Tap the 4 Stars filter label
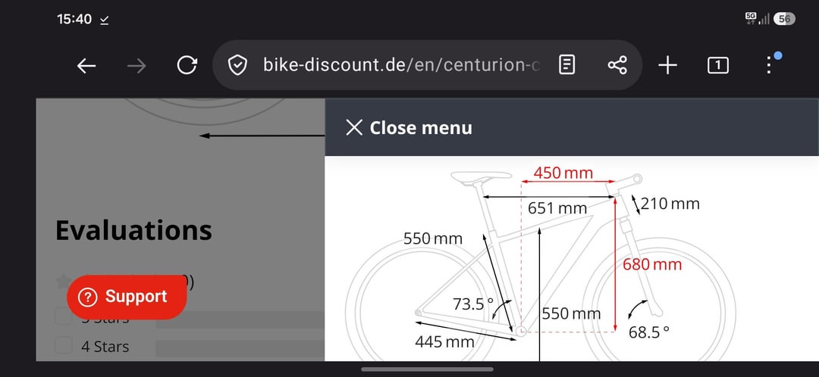The height and width of the screenshot is (377, 819). pos(105,347)
